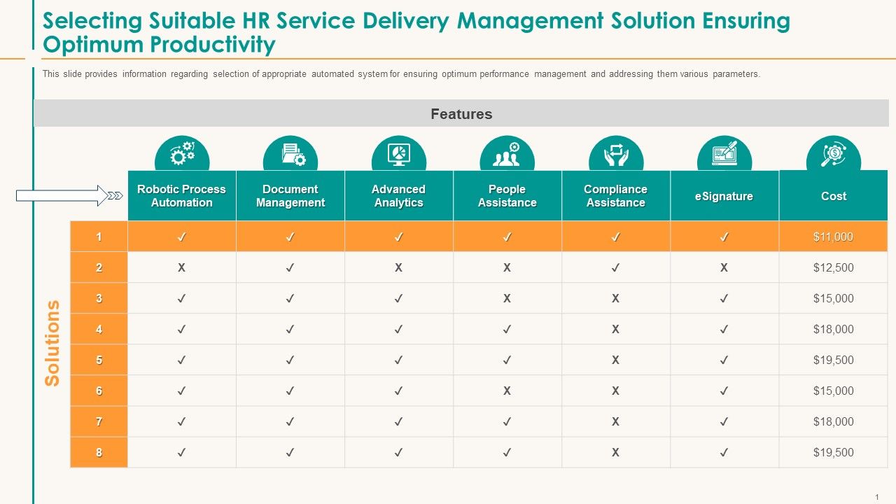The image size is (896, 504).
Task: Click the slide page number '1'
Action: tap(876, 496)
